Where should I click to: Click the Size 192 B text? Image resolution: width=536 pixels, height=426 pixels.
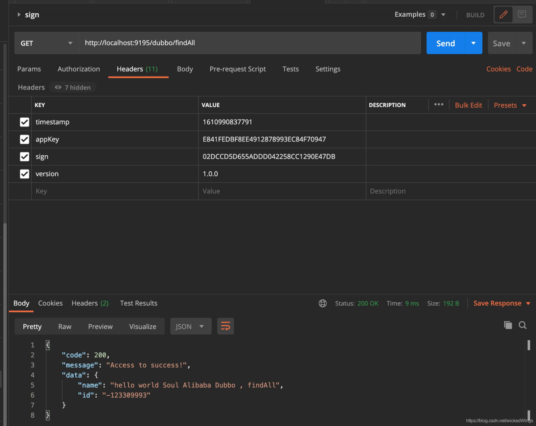[443, 303]
